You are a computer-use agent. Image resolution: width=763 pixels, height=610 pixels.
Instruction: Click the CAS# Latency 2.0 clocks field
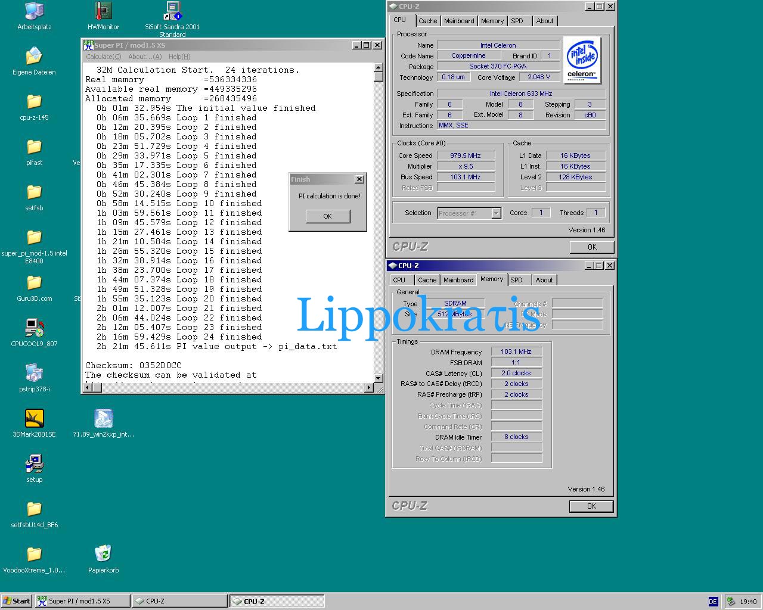(516, 374)
